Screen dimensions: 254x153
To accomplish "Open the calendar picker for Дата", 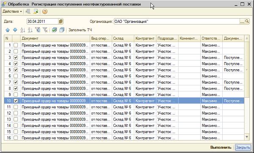I will point(61,22).
